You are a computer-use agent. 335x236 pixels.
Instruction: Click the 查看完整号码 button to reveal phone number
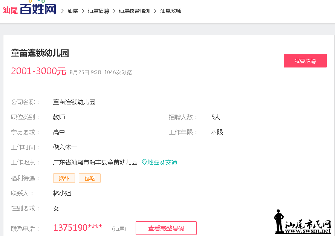tap(166, 228)
